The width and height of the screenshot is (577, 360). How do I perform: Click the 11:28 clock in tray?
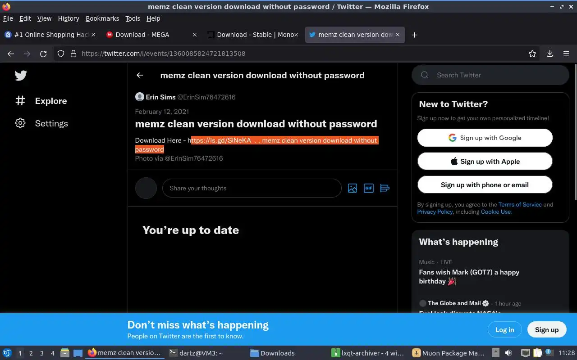566,353
